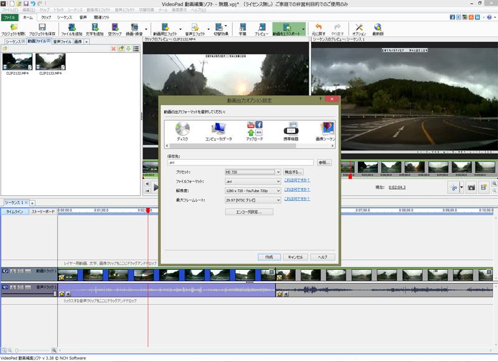The image size is (498, 362).
Task: Click Blank Clip toolbar icon
Action: click(115, 29)
